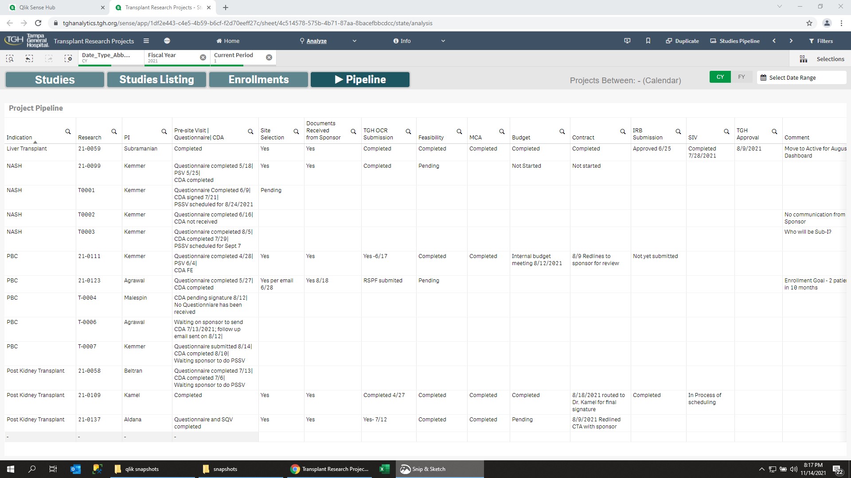Screen dimensions: 851x478
Task: Clear all selections
Action: [x=69, y=58]
